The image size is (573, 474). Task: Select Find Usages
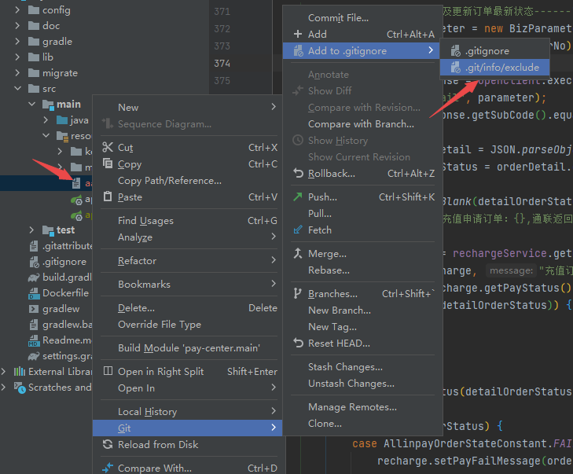pos(188,220)
